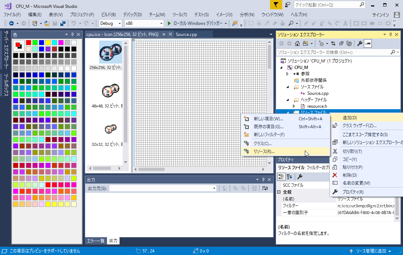The width and height of the screenshot is (403, 255).
Task: Click Alphabetical sort button in Properties panel
Action: pos(289,176)
